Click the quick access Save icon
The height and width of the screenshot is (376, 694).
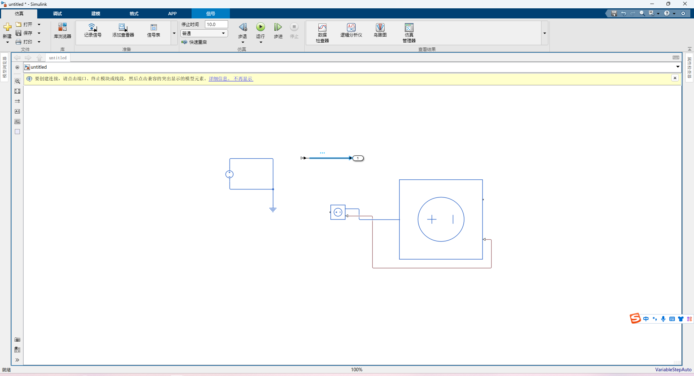click(x=614, y=13)
